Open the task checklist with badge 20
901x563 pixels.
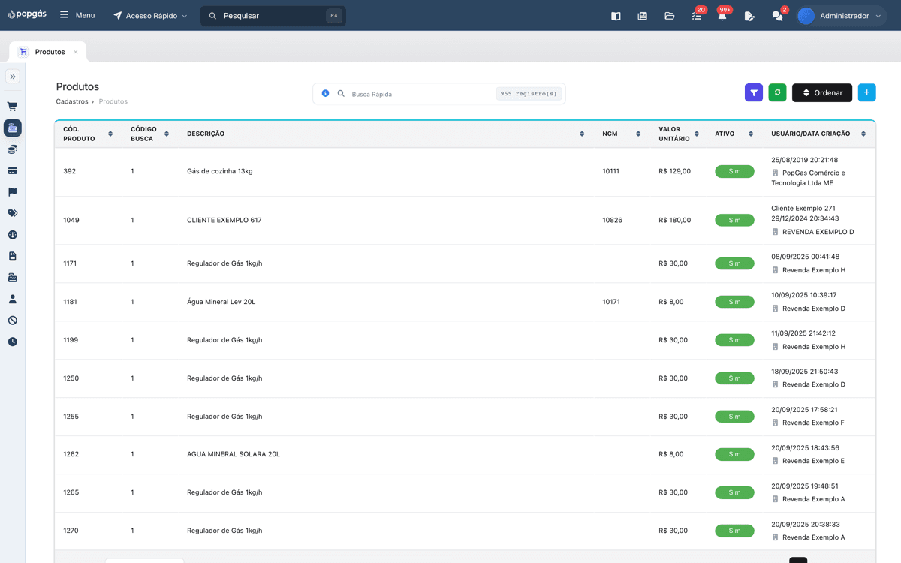coord(697,16)
